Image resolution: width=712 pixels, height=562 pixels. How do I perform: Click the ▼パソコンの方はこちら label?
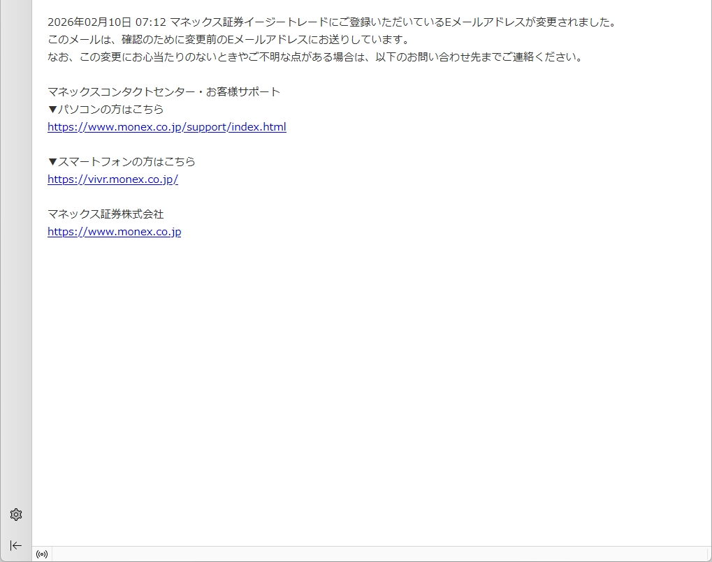(x=106, y=110)
